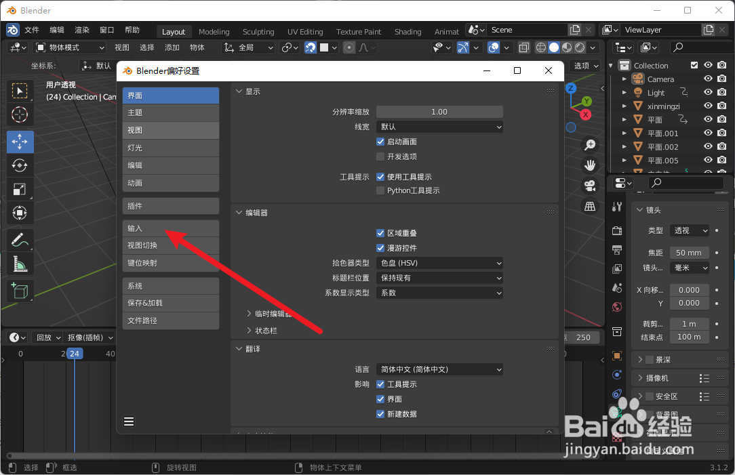Enable the 开发选项 checkbox
This screenshot has height=475, width=735.
(x=380, y=157)
